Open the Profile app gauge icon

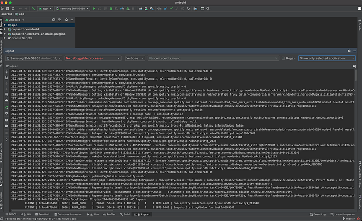122,9
